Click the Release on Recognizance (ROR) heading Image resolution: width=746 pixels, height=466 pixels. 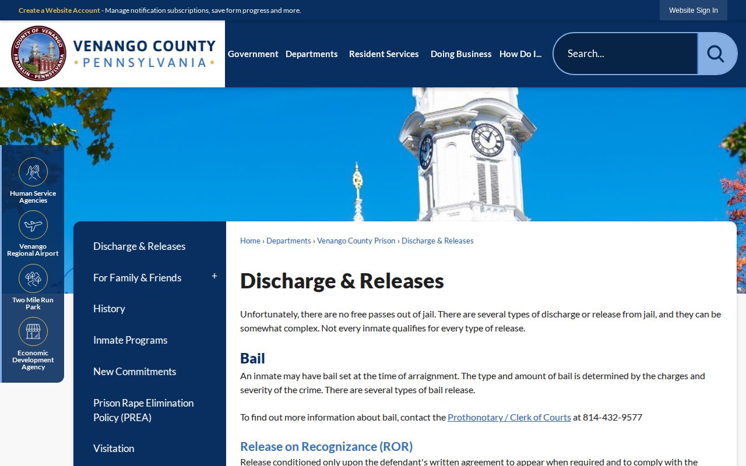[x=326, y=447]
